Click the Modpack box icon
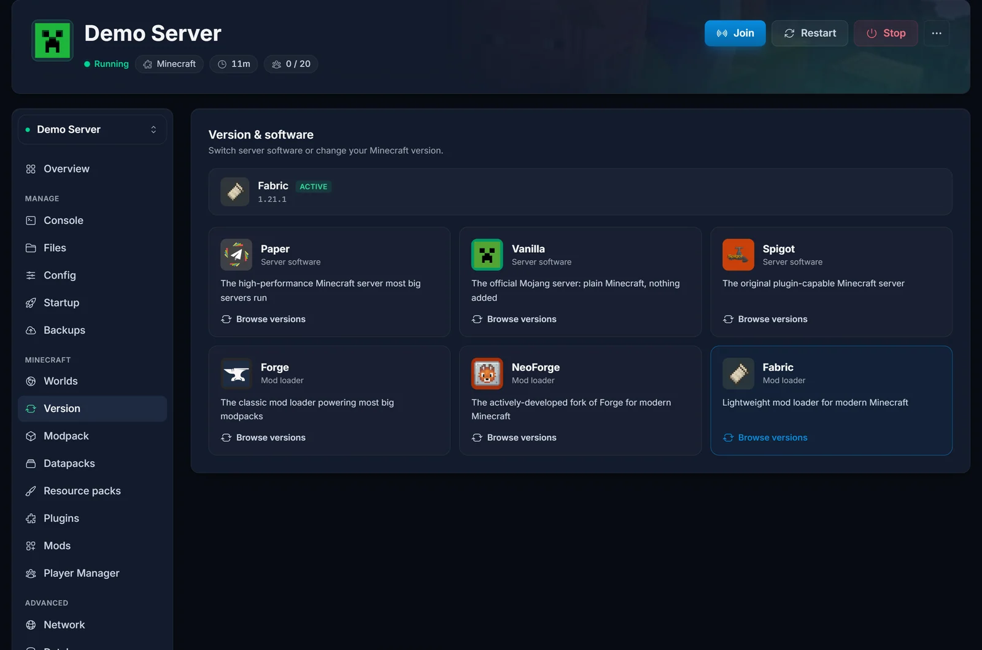Screen dimensions: 982x650 click(x=31, y=436)
